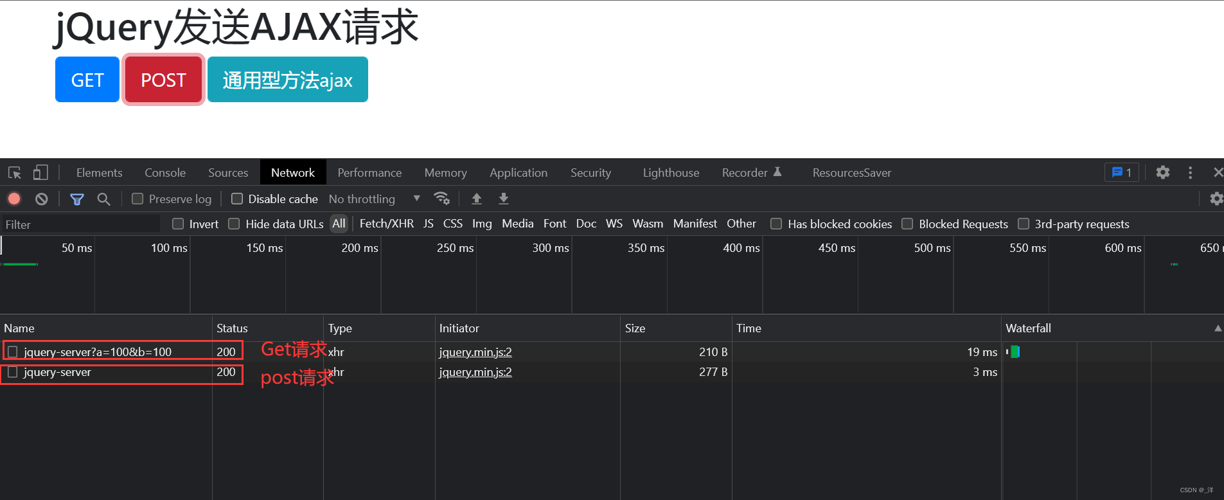Open jquery.min.js:2 initiator of GET row
Screen dimensions: 1224x500
[x=475, y=352]
